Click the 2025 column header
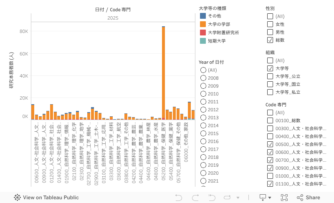The width and height of the screenshot is (334, 203). [113, 18]
